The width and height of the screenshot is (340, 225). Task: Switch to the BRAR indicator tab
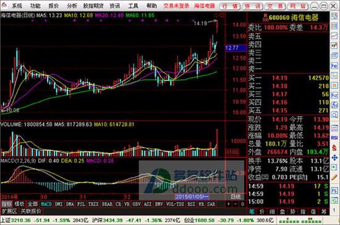(x=108, y=204)
